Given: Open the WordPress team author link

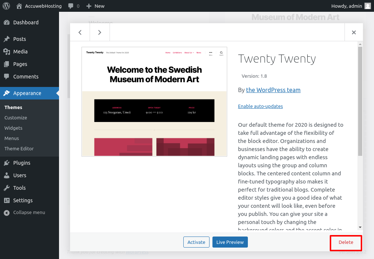Looking at the screenshot, I should 273,90.
